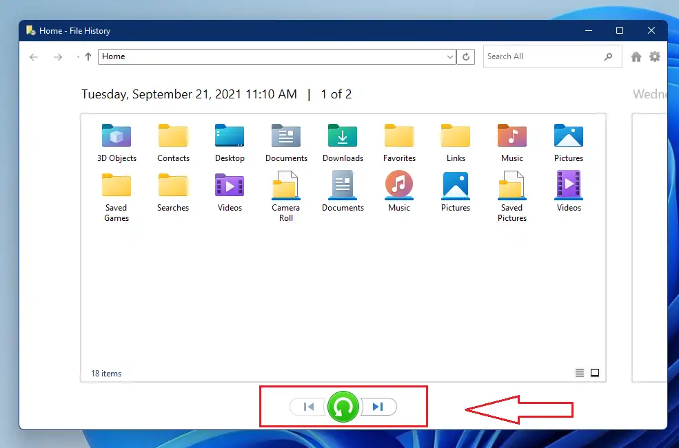Open the 3D Objects folder

click(x=116, y=142)
